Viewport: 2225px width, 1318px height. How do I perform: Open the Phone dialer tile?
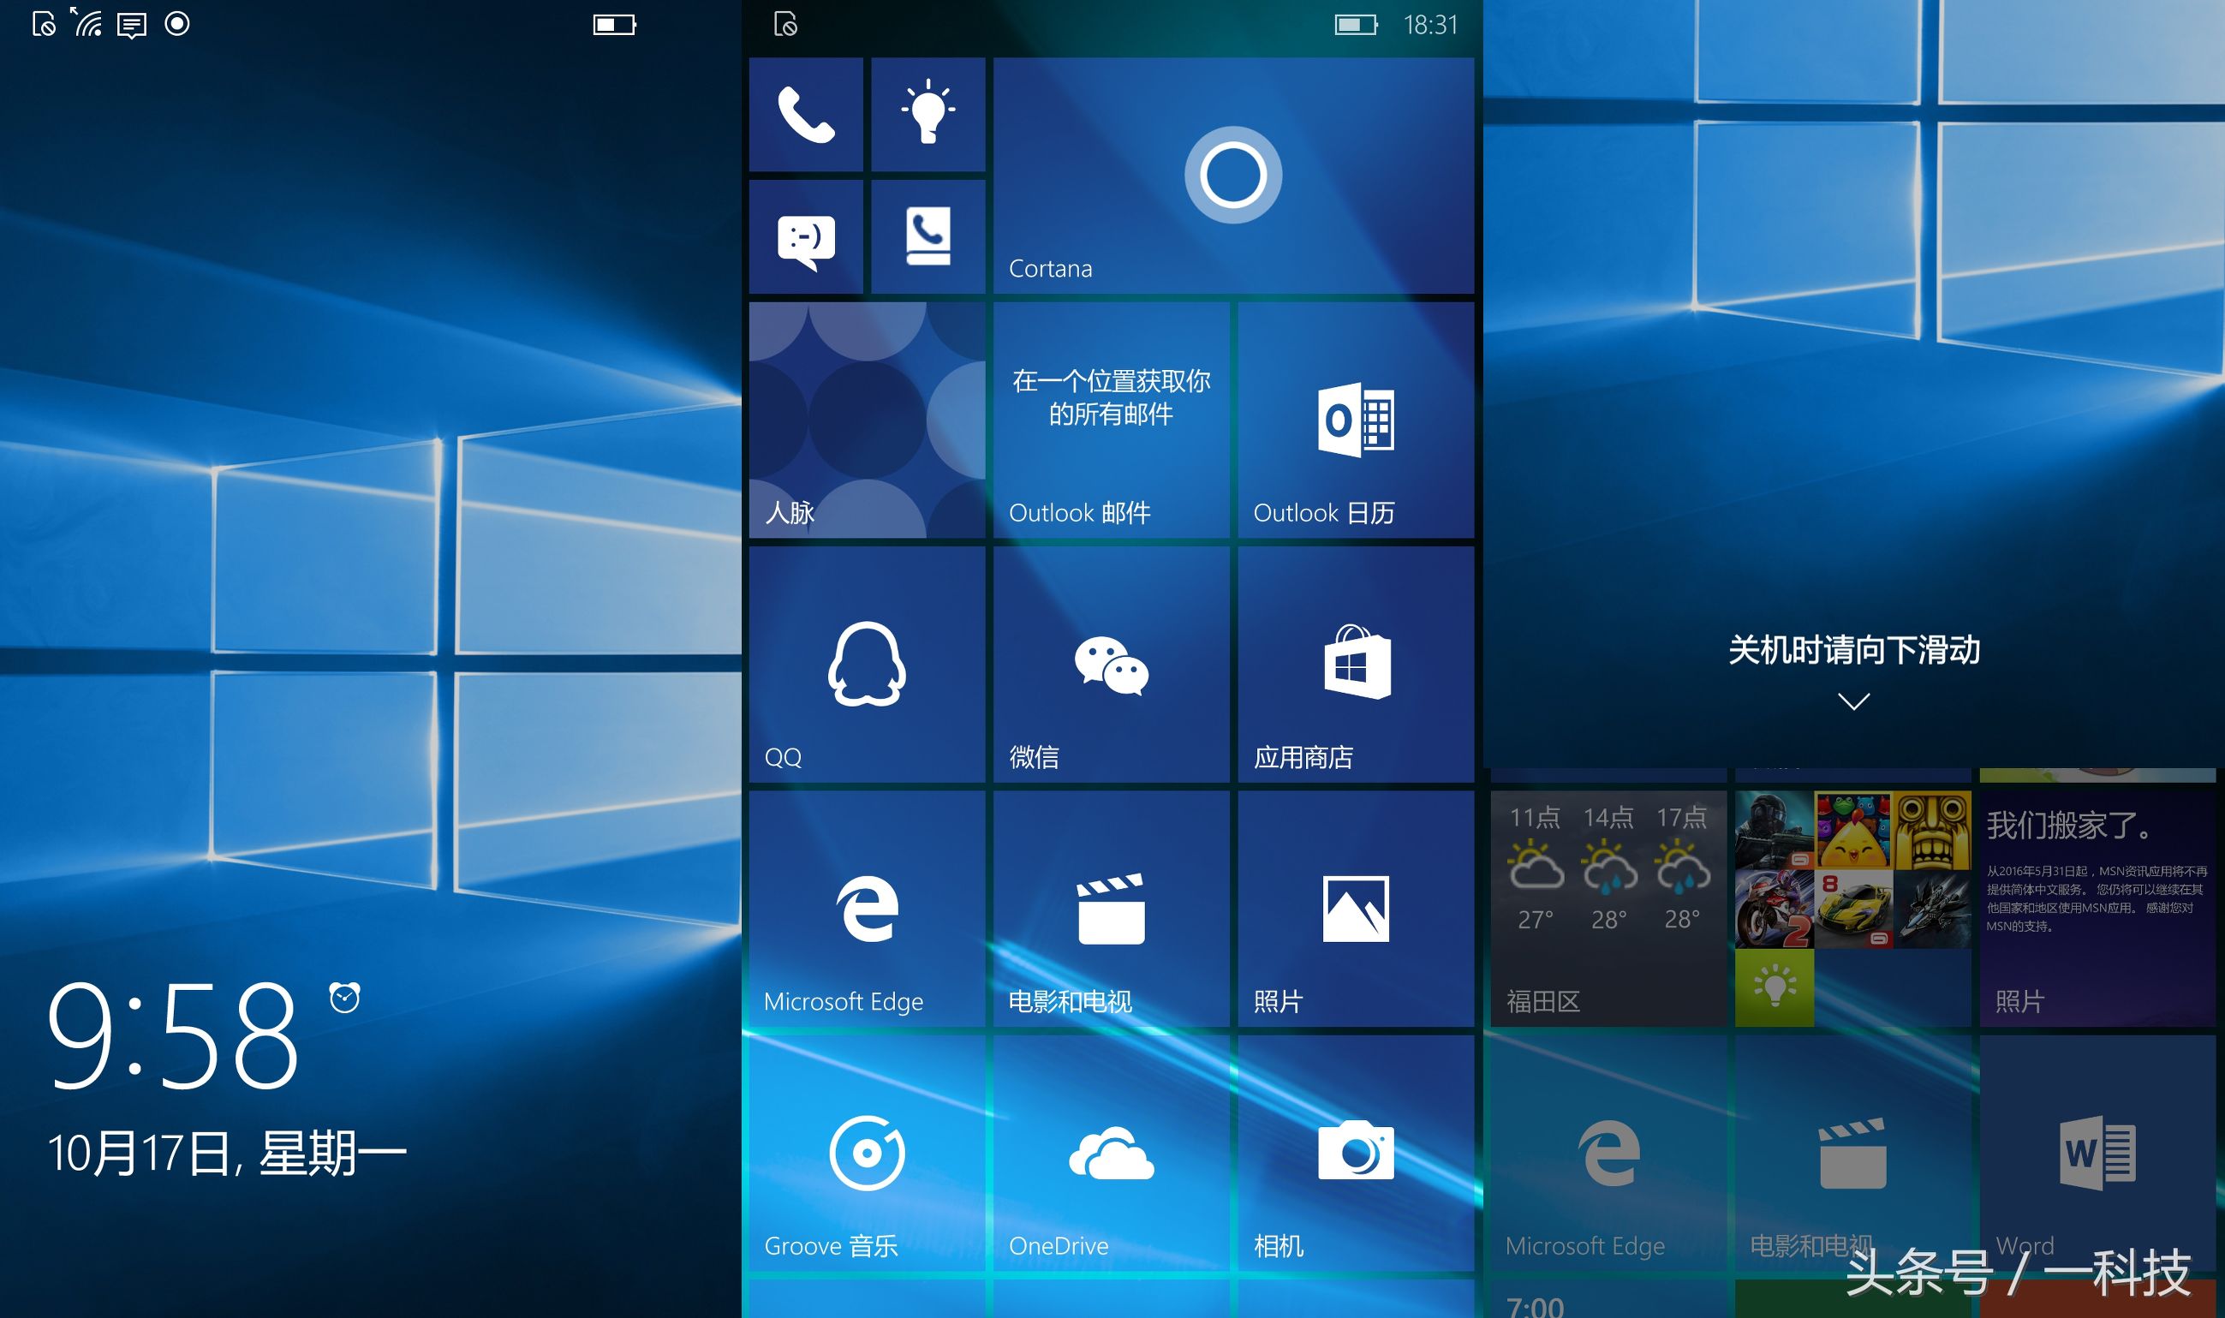(805, 115)
